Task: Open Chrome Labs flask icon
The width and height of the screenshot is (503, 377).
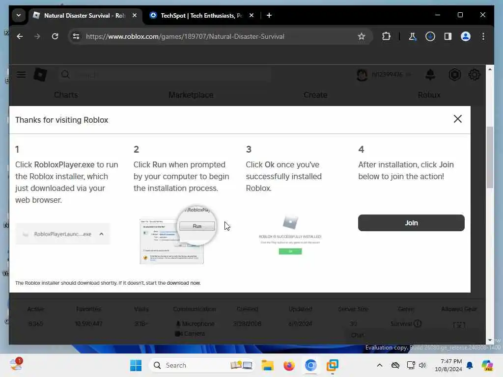Action: pyautogui.click(x=413, y=36)
